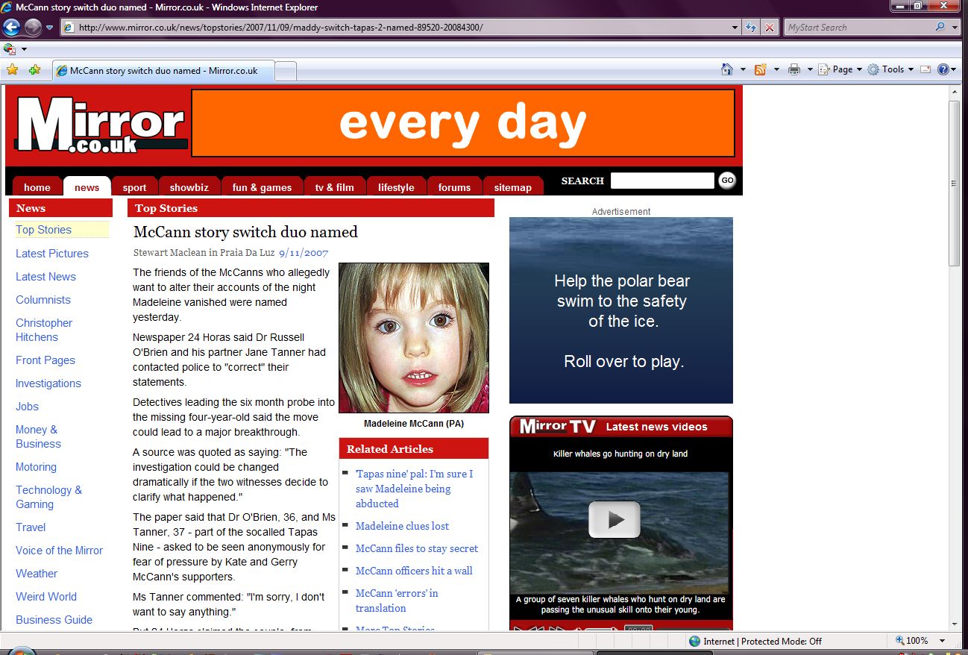968x655 pixels.
Task: Open the Favorites Center star icon
Action: coord(12,70)
